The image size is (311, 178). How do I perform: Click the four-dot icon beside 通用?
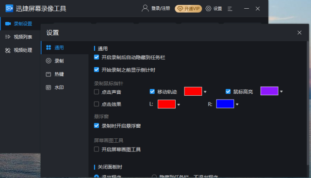point(49,47)
